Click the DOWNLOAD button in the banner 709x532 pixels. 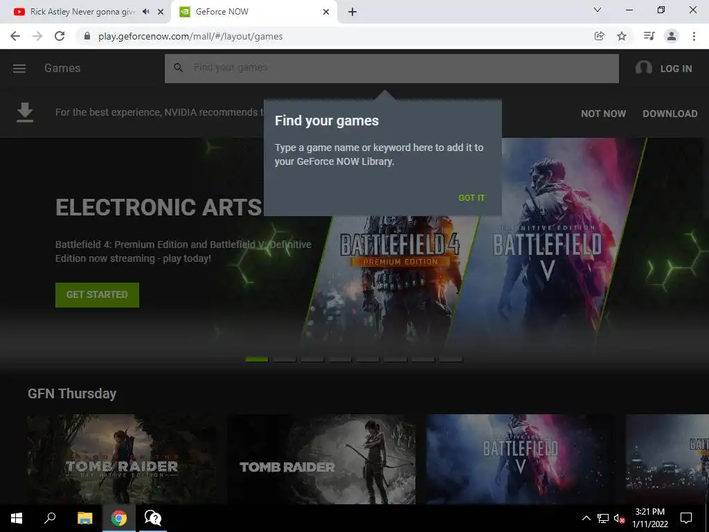pos(670,114)
